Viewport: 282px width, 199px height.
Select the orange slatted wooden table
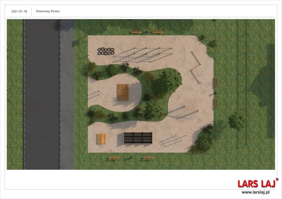pyautogui.click(x=102, y=139)
